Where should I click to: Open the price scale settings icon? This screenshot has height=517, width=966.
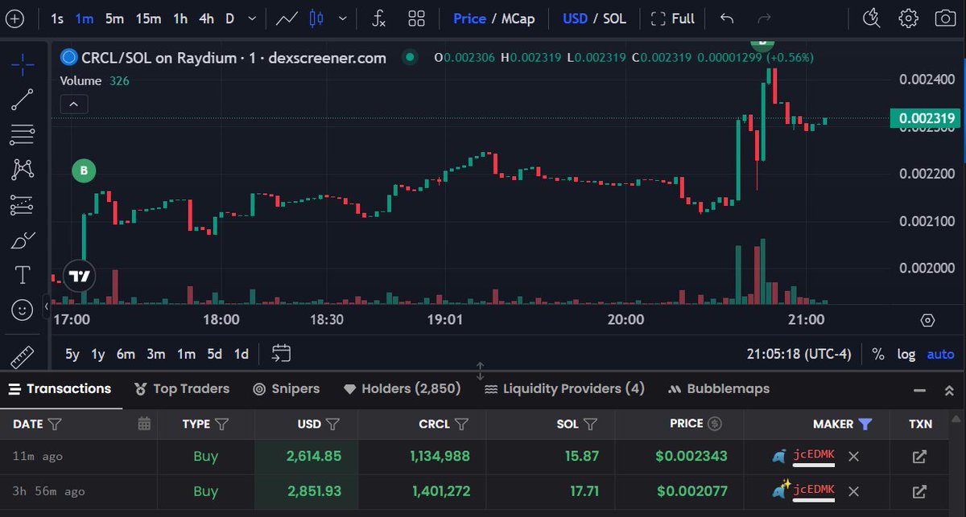tap(927, 320)
